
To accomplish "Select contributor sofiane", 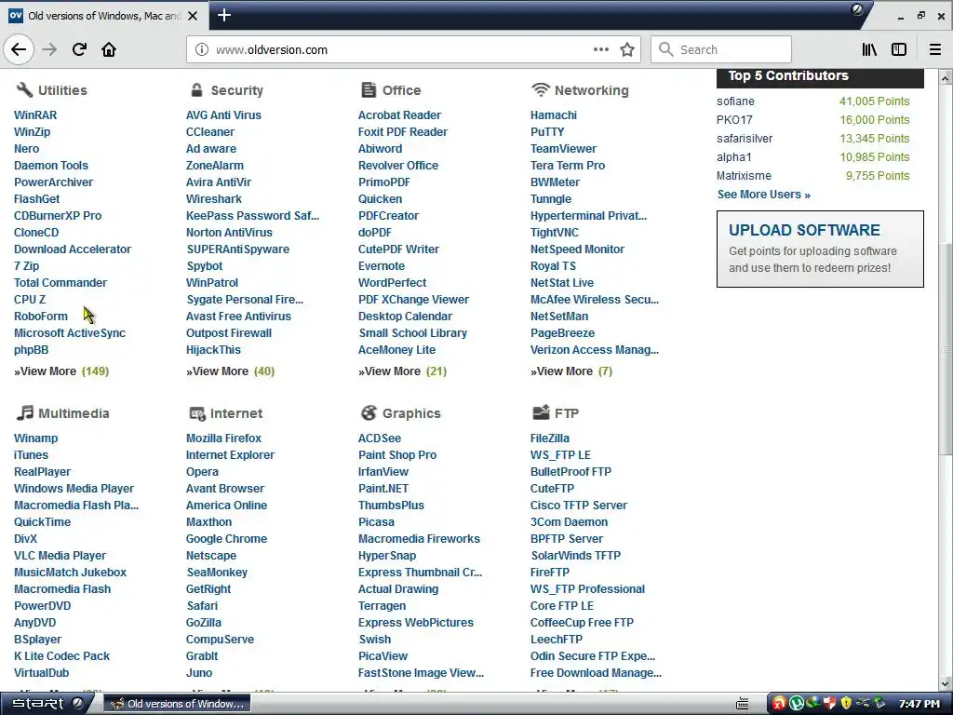I will (x=735, y=101).
